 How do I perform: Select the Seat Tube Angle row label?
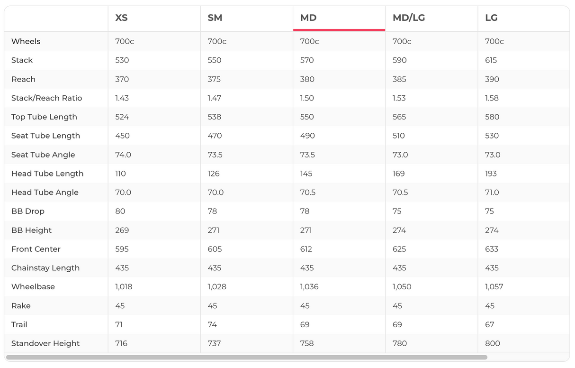click(43, 155)
